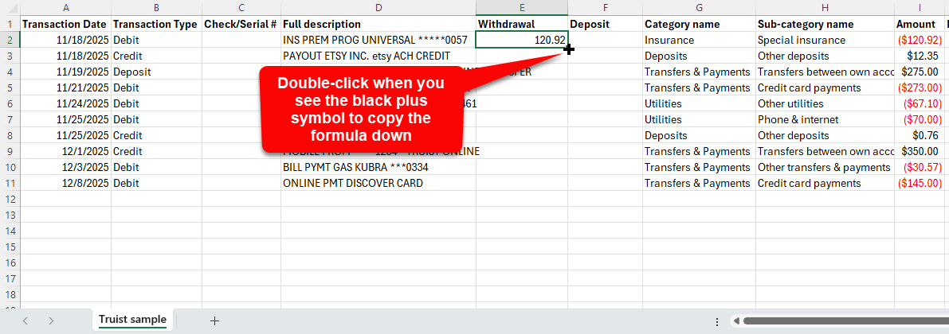
Task: Select the column E header
Action: [521, 8]
